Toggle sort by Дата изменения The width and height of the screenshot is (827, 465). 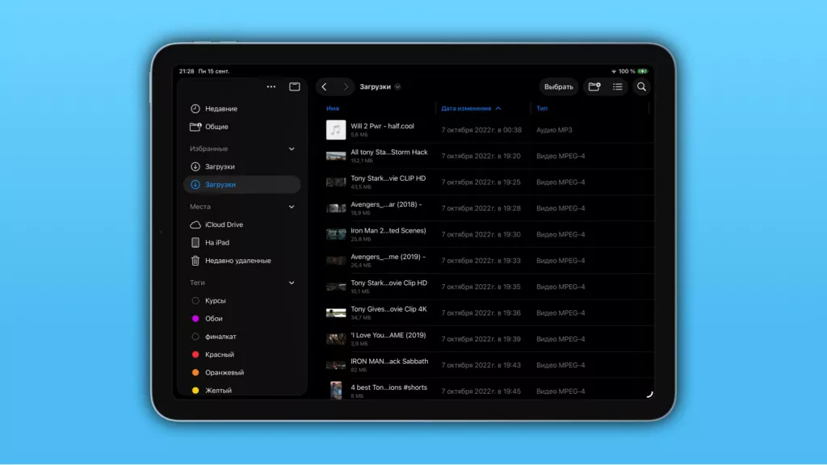[x=469, y=108]
